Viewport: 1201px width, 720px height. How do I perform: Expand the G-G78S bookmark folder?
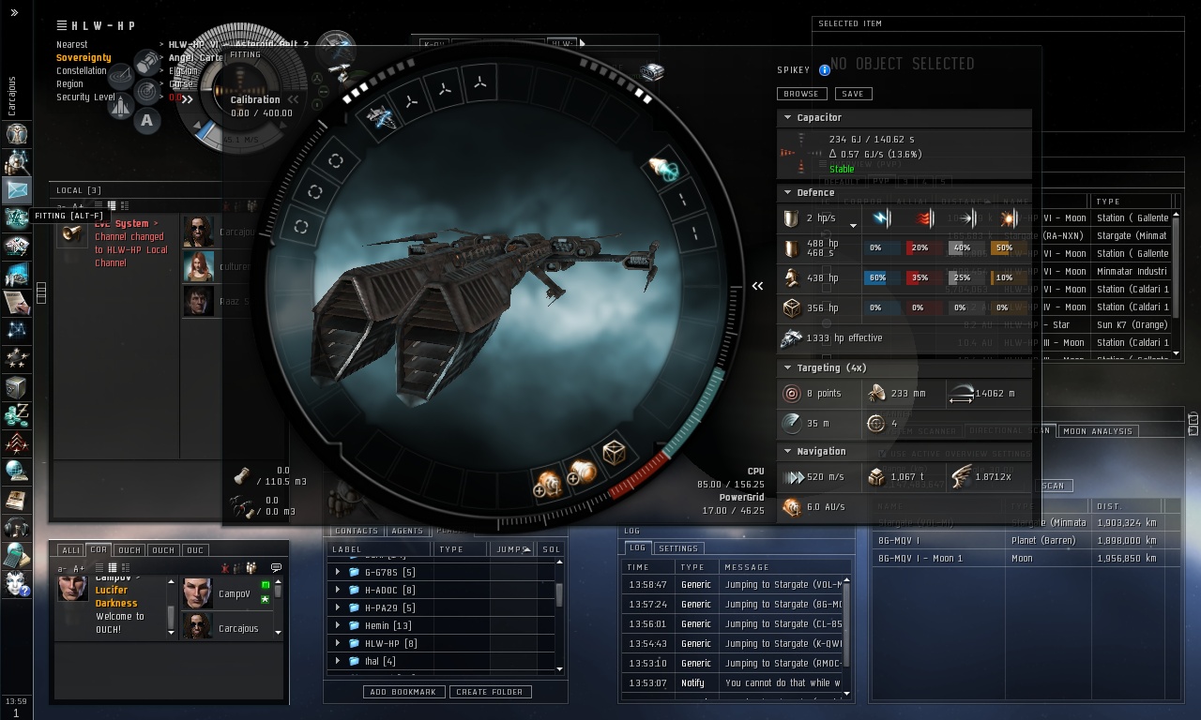(x=339, y=572)
